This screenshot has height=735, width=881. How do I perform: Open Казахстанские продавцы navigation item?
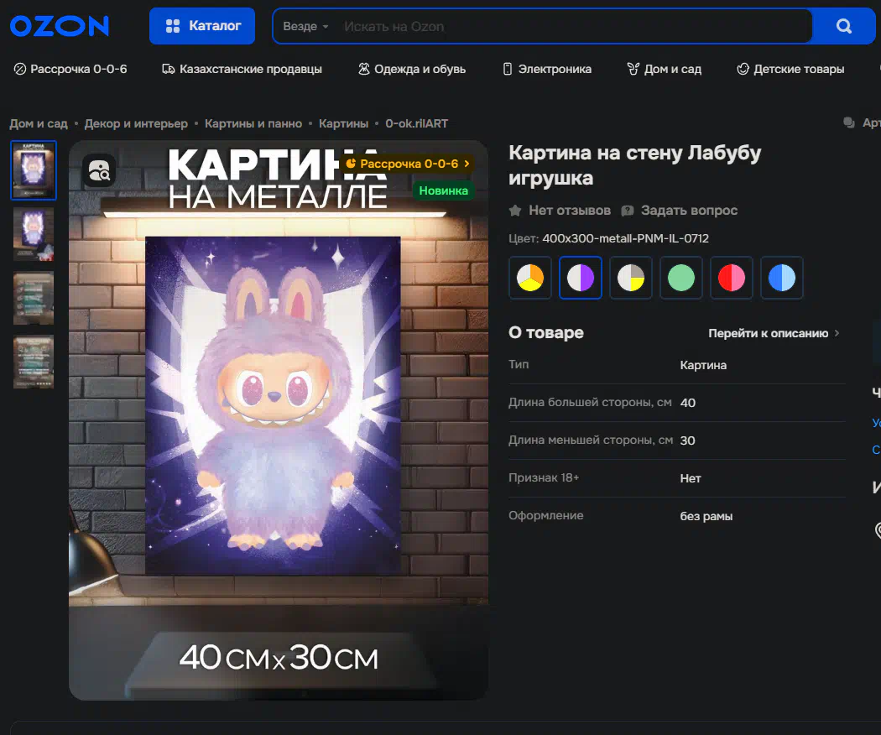pos(242,69)
